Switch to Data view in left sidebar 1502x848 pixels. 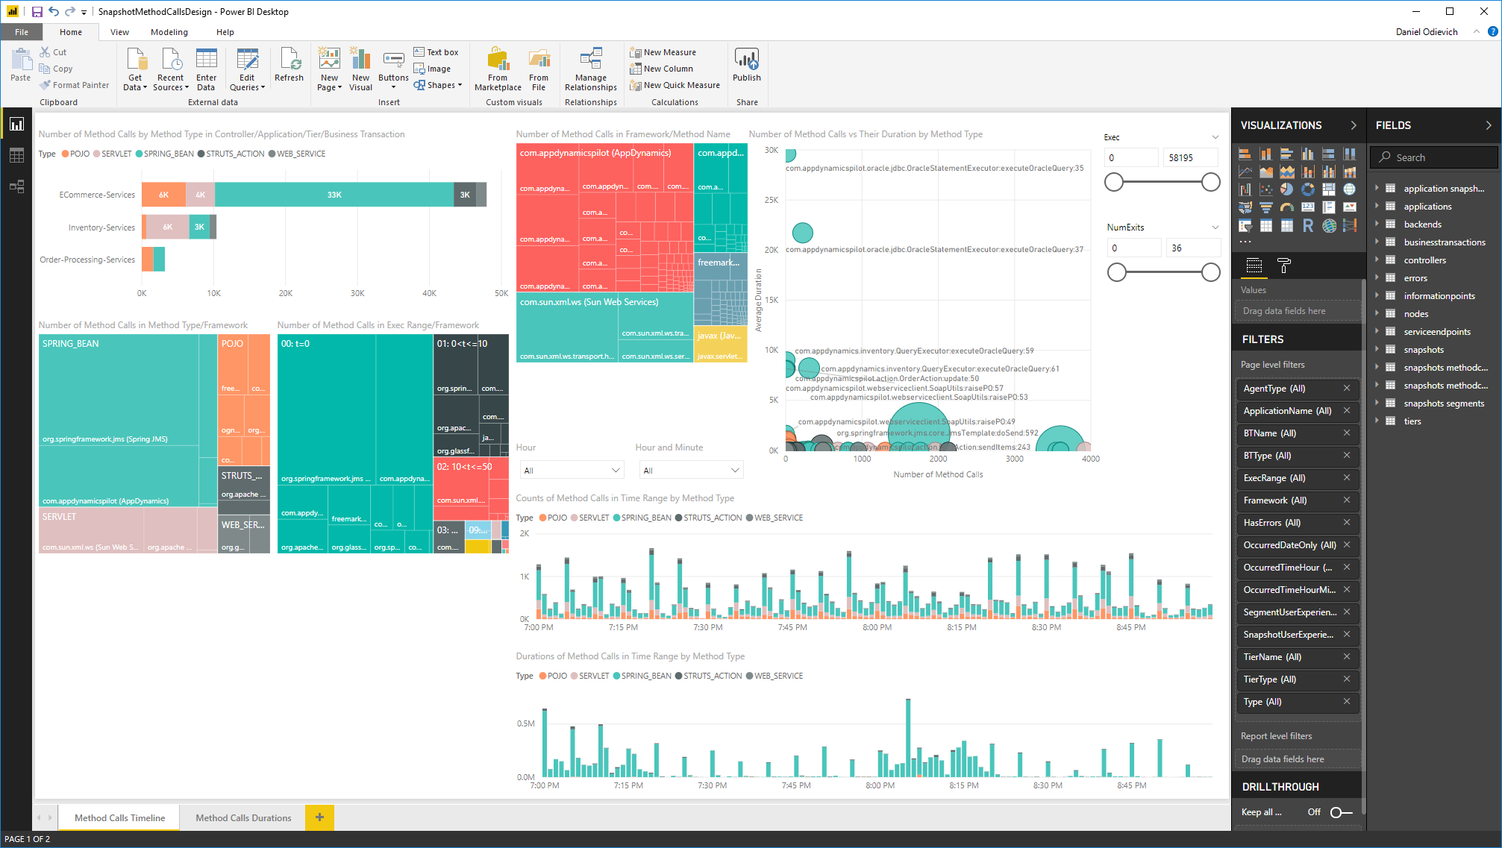point(16,155)
